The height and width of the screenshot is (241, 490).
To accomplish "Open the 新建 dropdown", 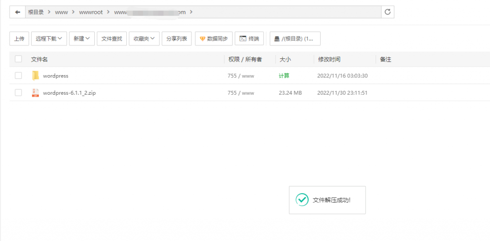I will click(x=82, y=39).
